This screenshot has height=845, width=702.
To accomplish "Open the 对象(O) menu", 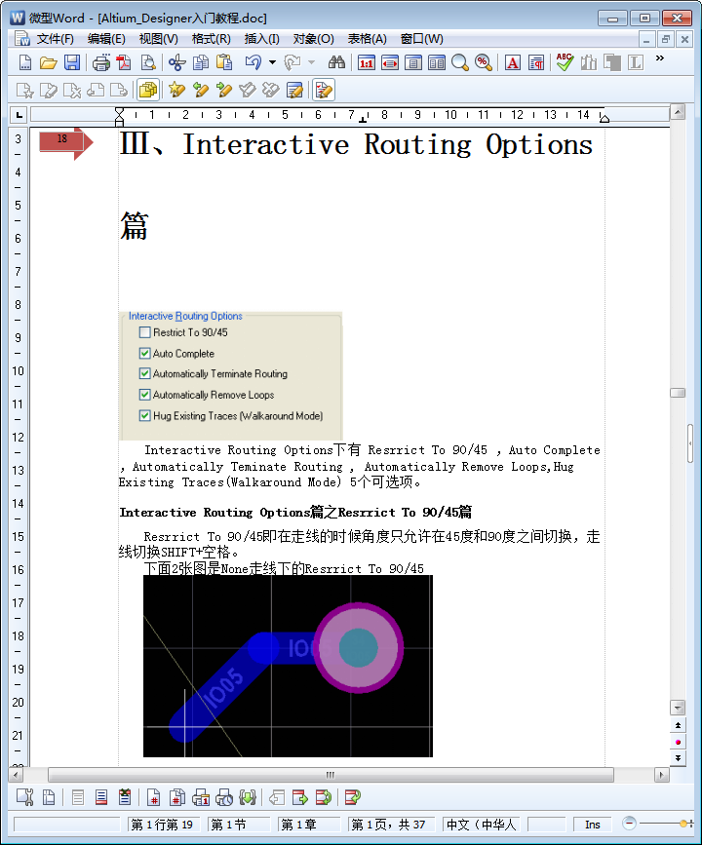I will point(313,39).
